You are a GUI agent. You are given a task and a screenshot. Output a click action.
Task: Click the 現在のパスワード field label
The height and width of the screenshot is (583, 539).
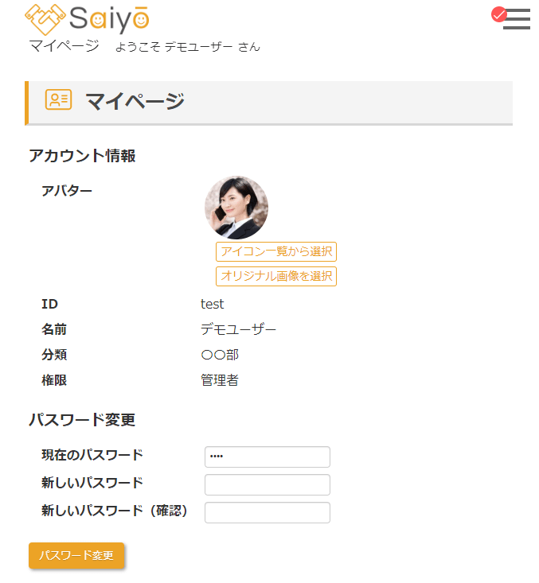(x=92, y=455)
